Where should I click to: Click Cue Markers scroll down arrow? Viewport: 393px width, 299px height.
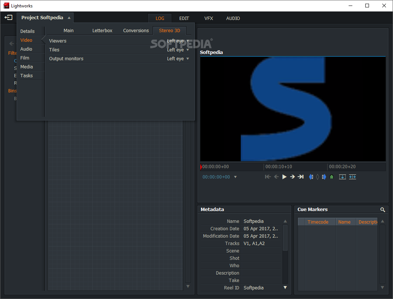point(383,288)
